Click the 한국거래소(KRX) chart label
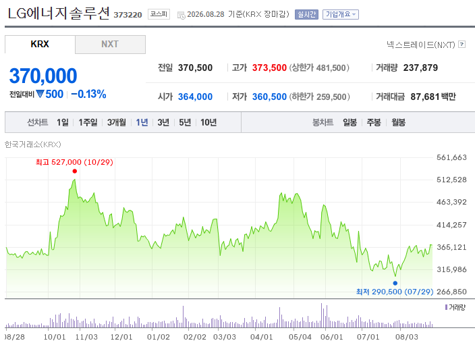The width and height of the screenshot is (475, 347). (x=32, y=144)
